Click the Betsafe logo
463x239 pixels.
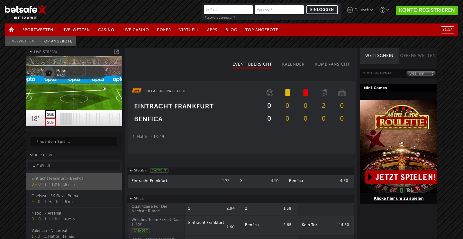pyautogui.click(x=26, y=12)
